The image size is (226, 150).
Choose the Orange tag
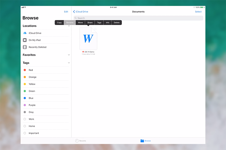(46, 77)
